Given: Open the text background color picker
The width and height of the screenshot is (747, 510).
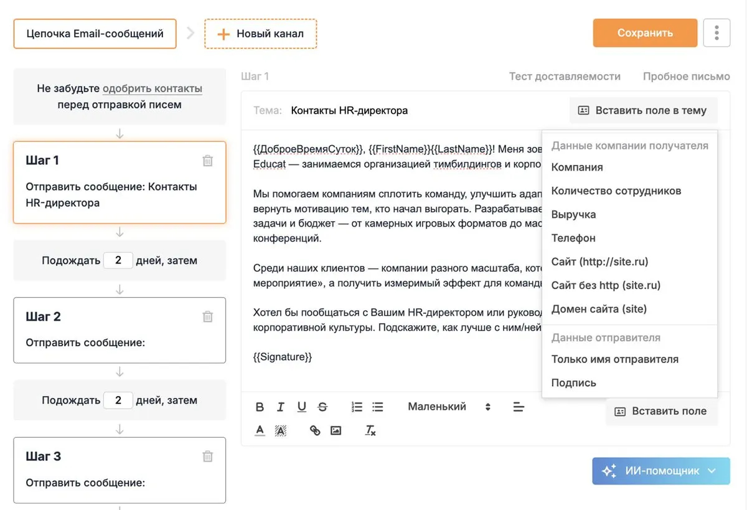Looking at the screenshot, I should [281, 430].
